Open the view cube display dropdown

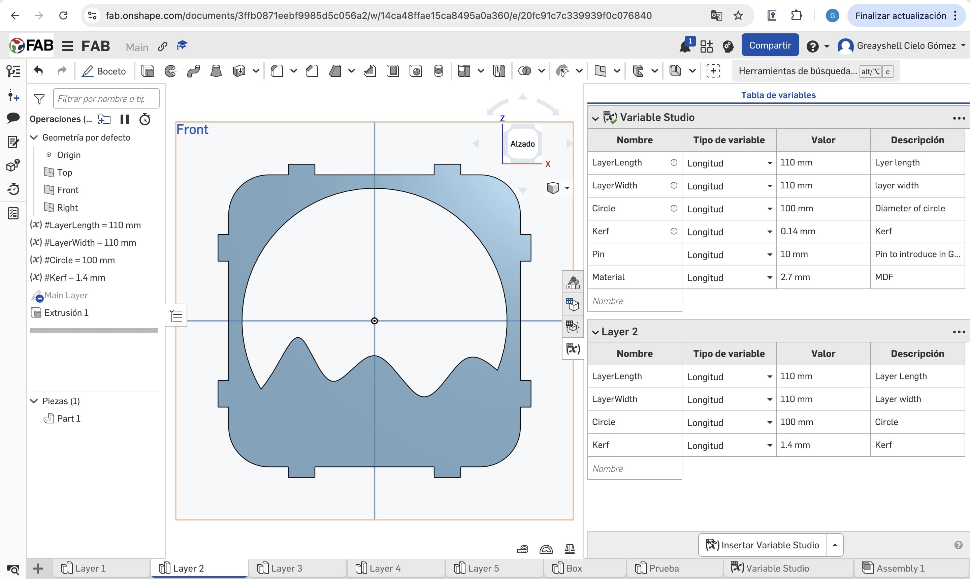tap(567, 188)
